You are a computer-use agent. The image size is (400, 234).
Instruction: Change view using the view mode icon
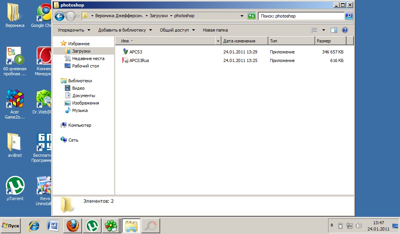[314, 30]
